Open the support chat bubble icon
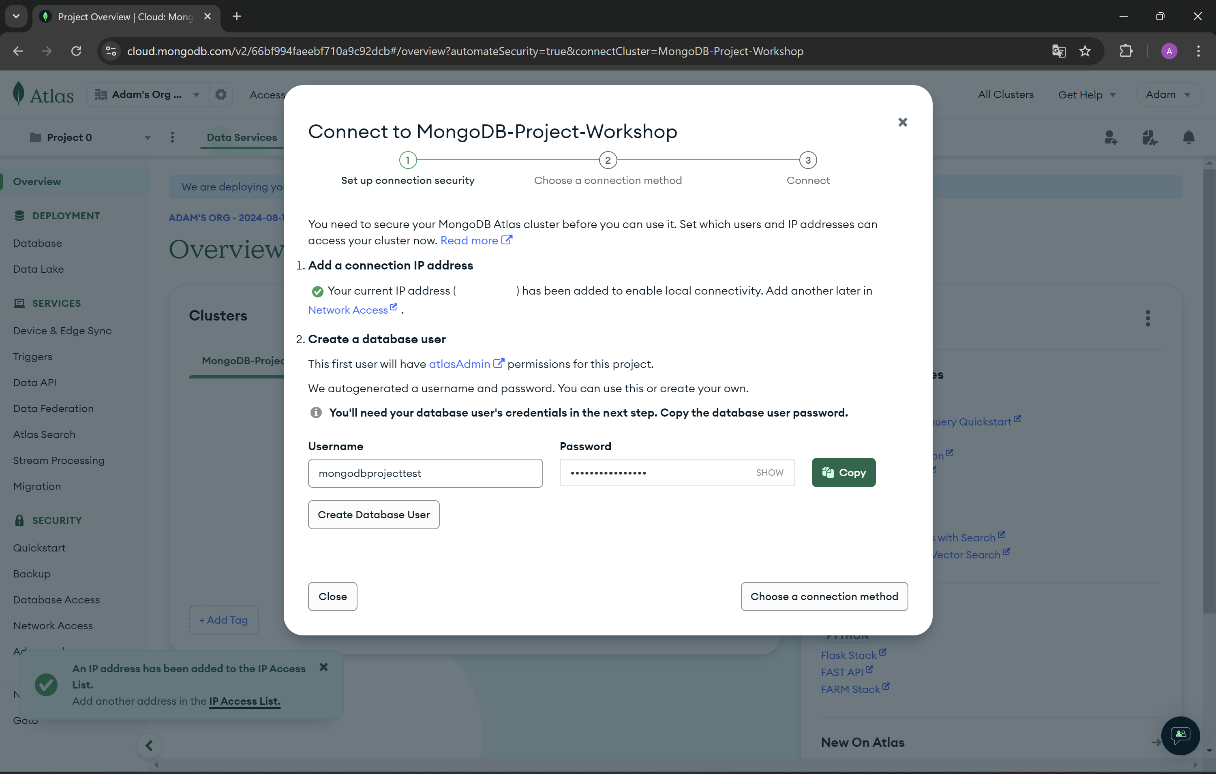Image resolution: width=1216 pixels, height=774 pixels. point(1180,735)
